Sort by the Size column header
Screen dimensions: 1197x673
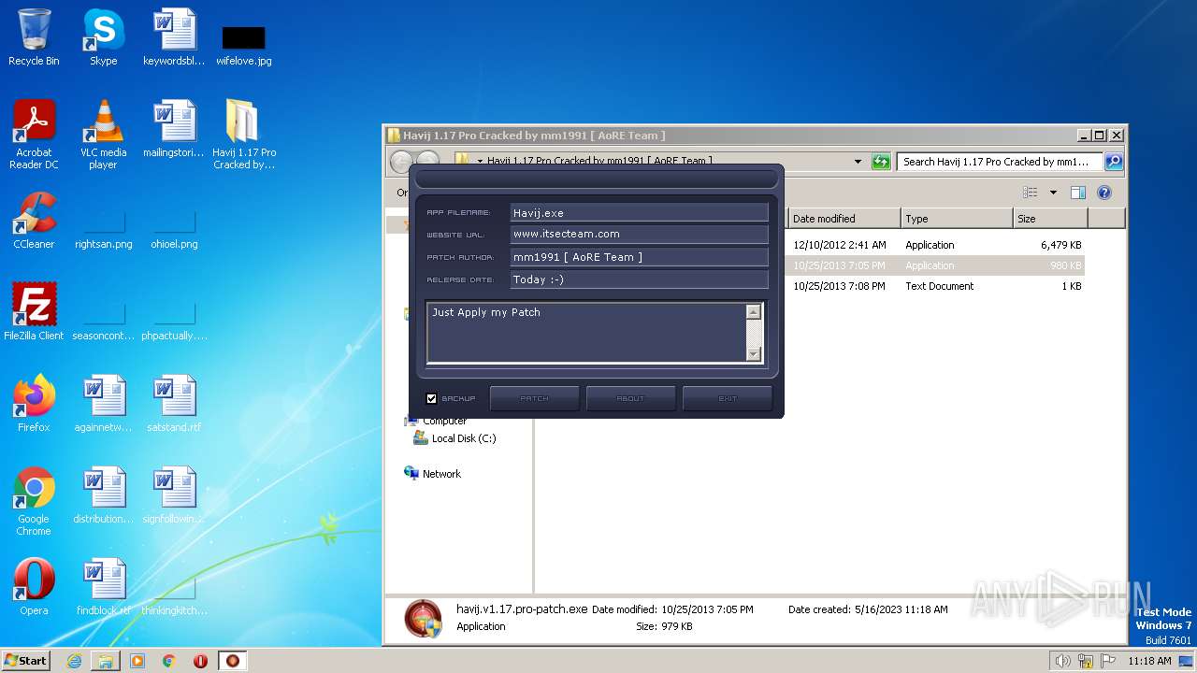(1050, 219)
